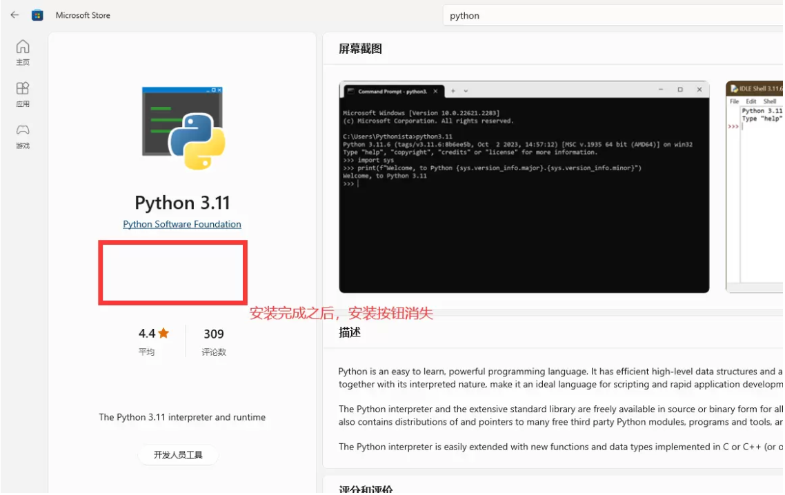Viewport: 785px width, 495px height.
Task: Click the 屏幕截图 section heading
Action: [x=361, y=49]
